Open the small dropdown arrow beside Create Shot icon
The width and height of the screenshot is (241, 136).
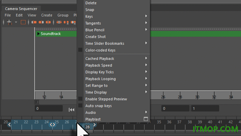tap(16, 22)
